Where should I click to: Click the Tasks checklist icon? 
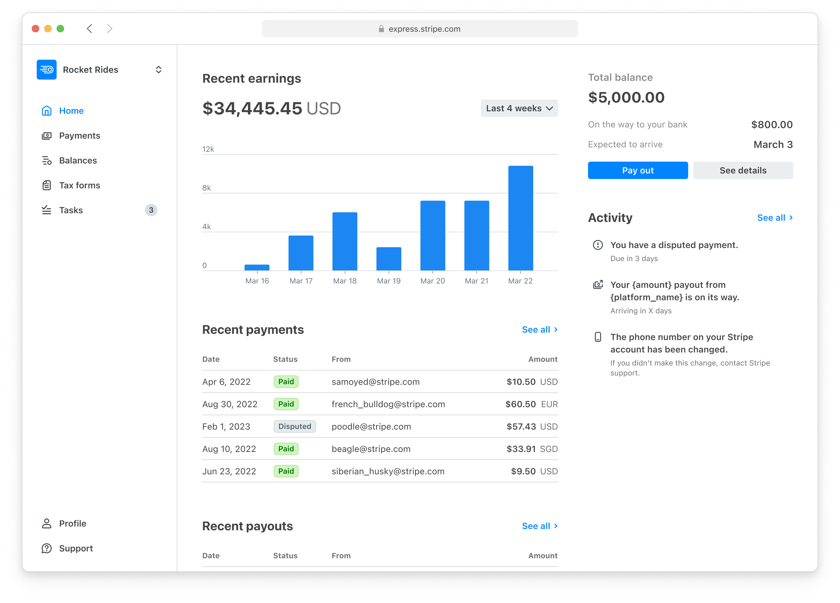[x=46, y=210]
